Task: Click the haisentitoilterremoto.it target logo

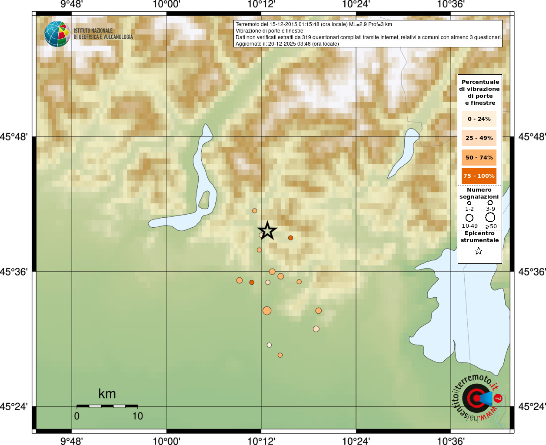Action: pos(478,398)
